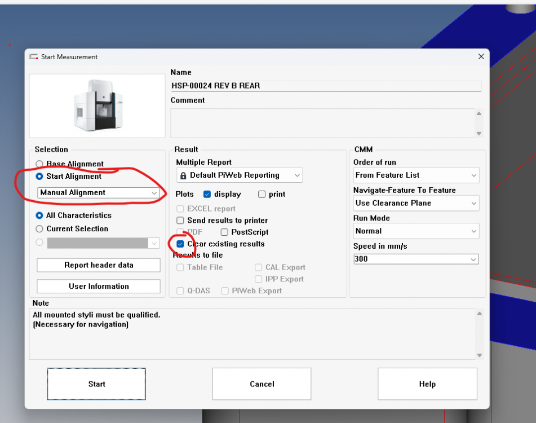
Task: Select All Characteristics radio button
Action: [39, 215]
